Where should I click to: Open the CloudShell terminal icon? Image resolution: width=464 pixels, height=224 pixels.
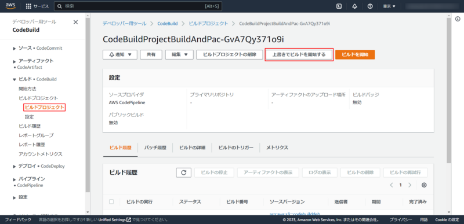[339, 6]
